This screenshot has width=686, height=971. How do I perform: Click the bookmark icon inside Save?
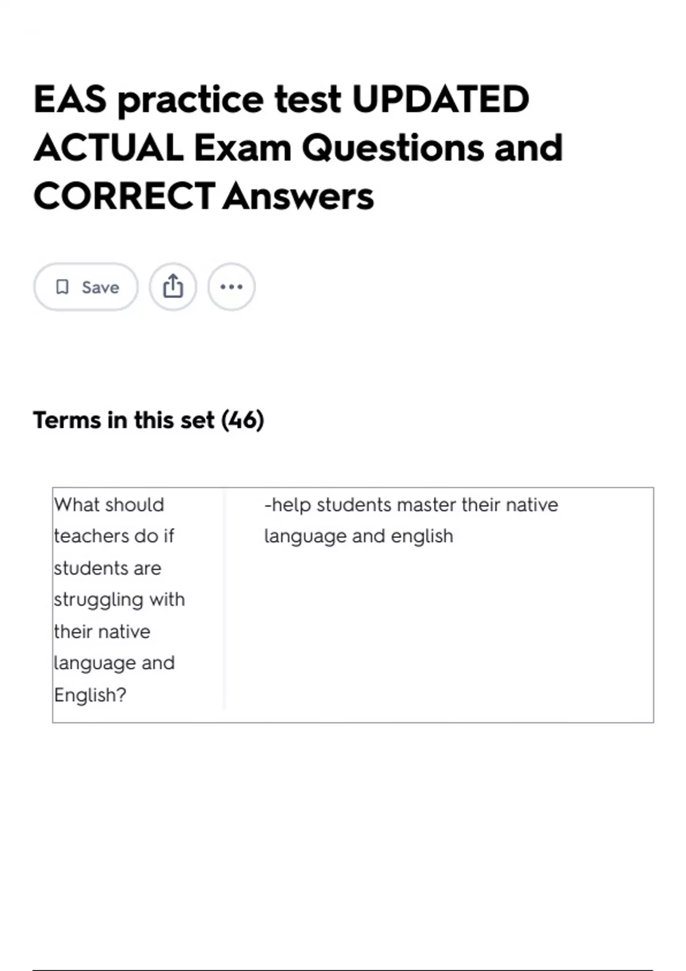[x=62, y=287]
